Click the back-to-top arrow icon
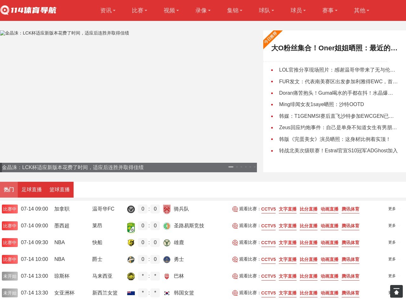The width and height of the screenshot is (406, 304). pos(396,291)
